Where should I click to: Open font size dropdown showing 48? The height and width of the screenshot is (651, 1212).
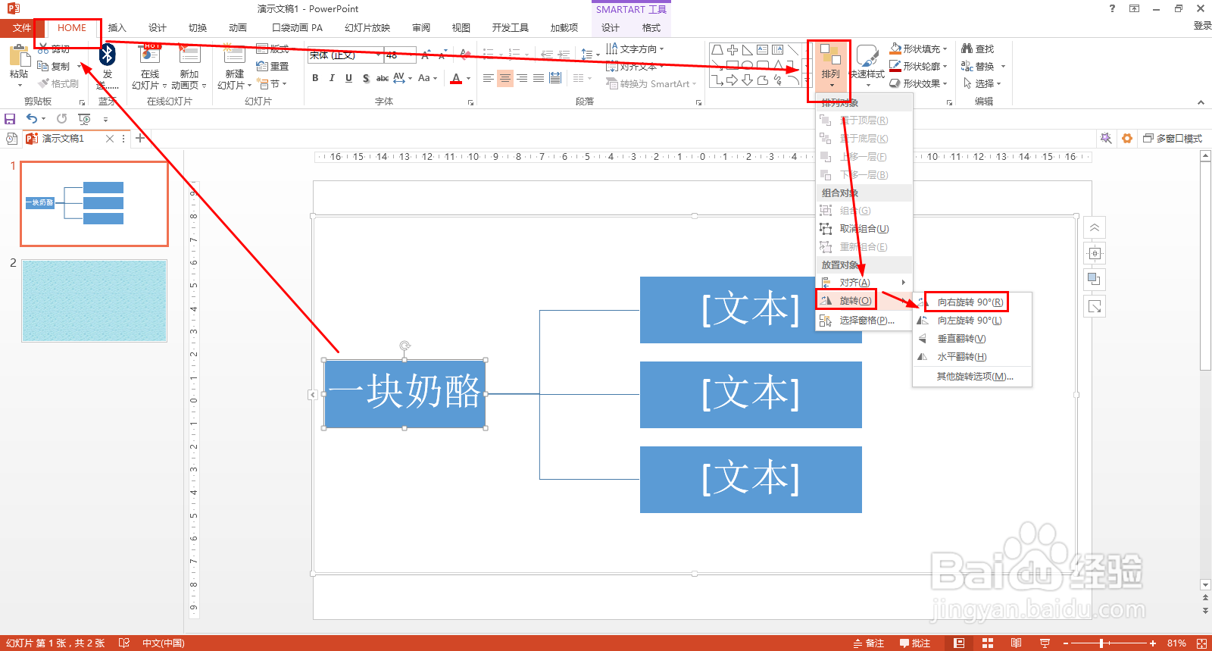tap(400, 55)
